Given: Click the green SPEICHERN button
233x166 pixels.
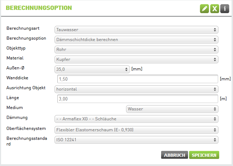Looking at the screenshot, I should pyautogui.click(x=204, y=155).
